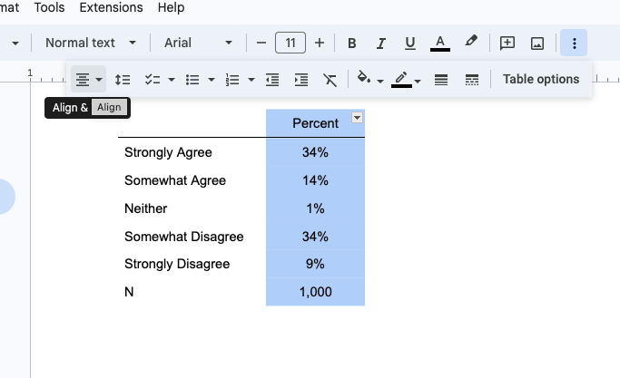
Task: Expand the Normal text style dropdown
Action: (x=91, y=43)
